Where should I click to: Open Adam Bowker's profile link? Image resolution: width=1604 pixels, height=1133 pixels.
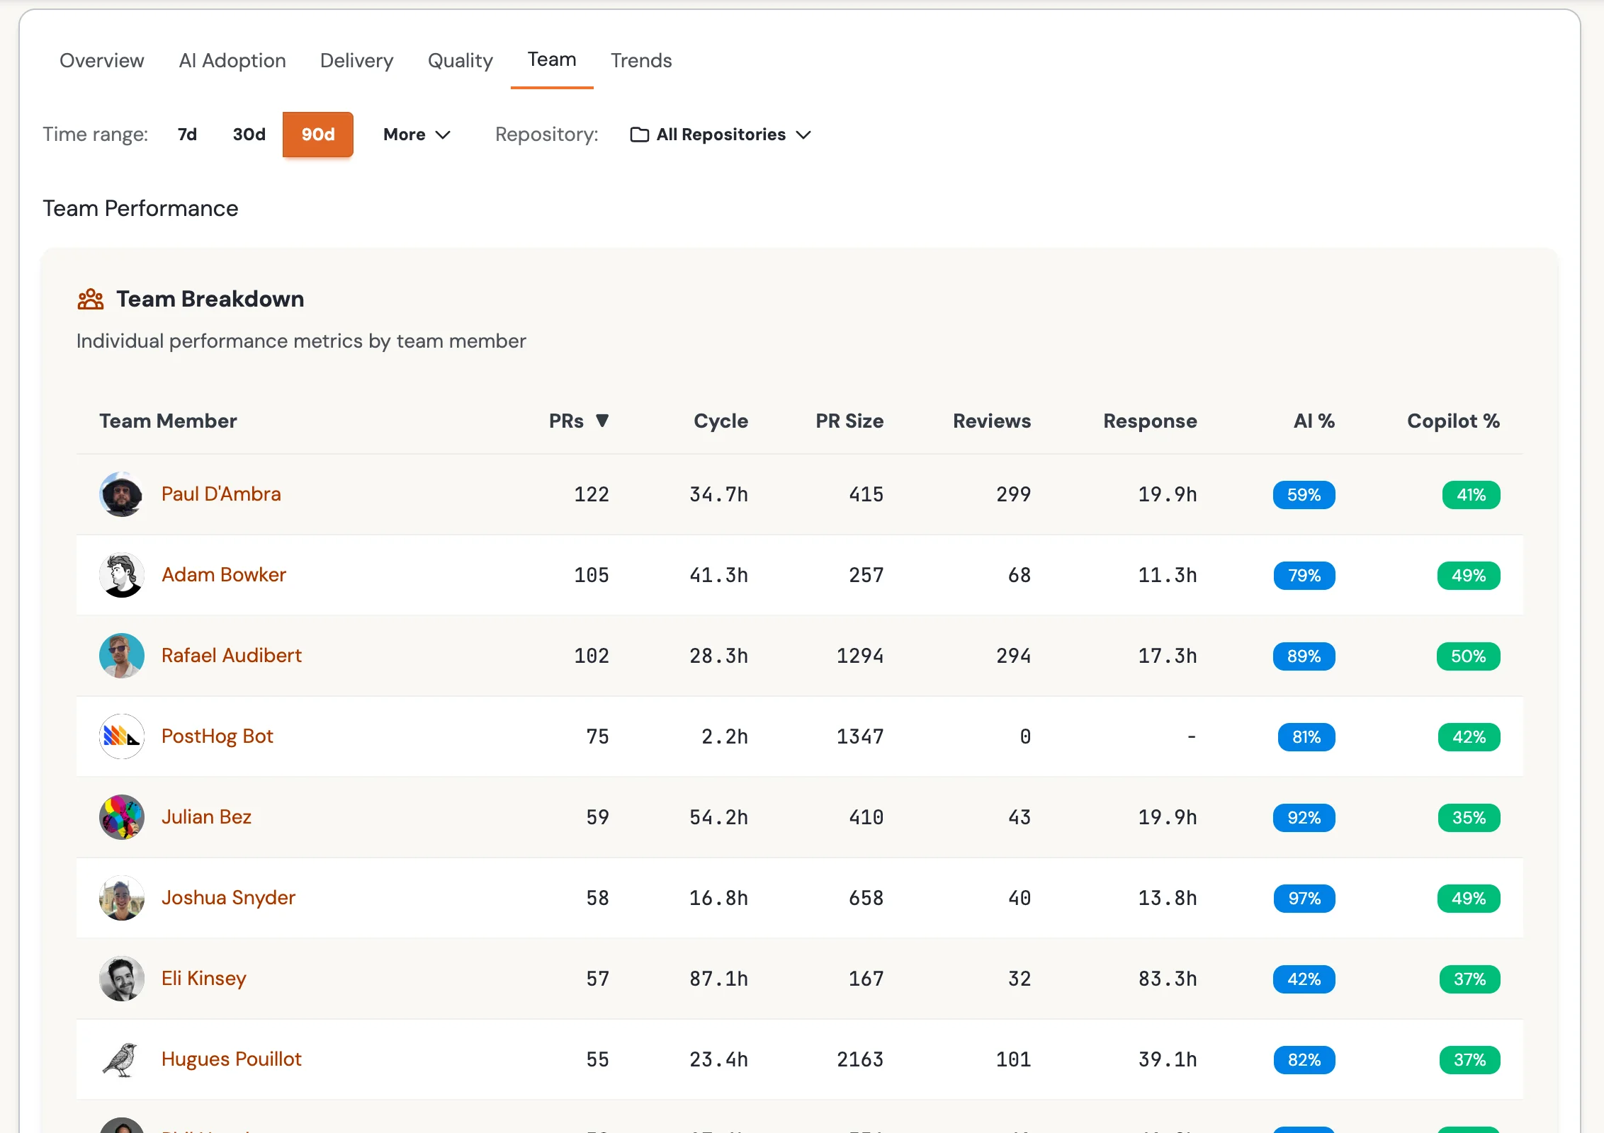pyautogui.click(x=224, y=575)
